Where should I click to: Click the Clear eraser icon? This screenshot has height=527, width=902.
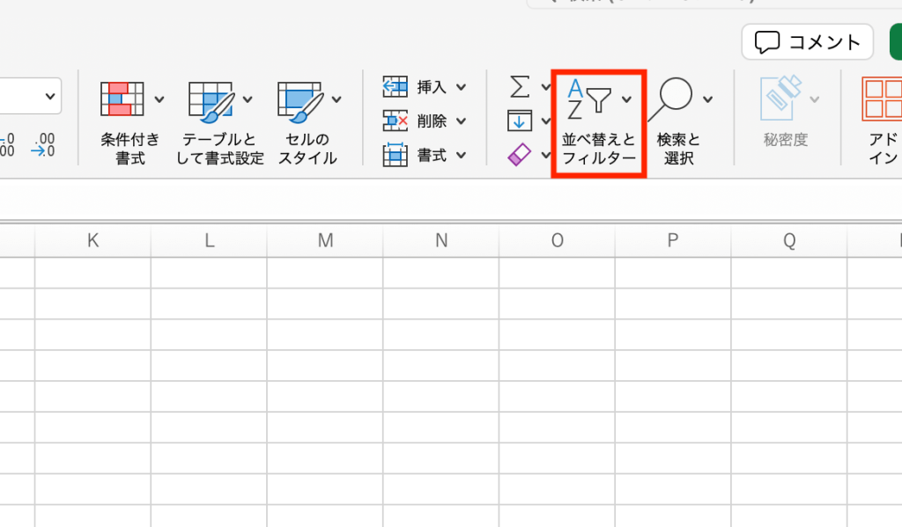point(520,155)
